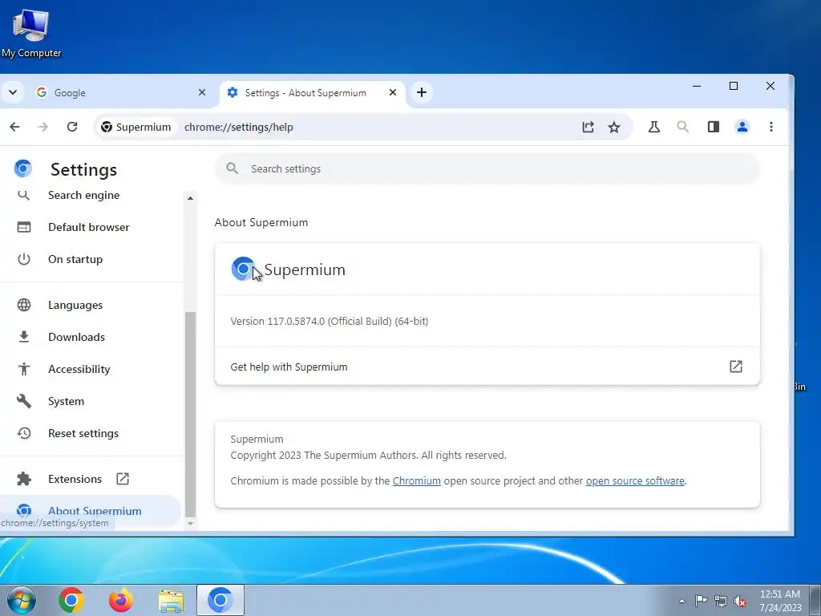Launch Firefox from taskbar
The height and width of the screenshot is (616, 821).
(121, 600)
